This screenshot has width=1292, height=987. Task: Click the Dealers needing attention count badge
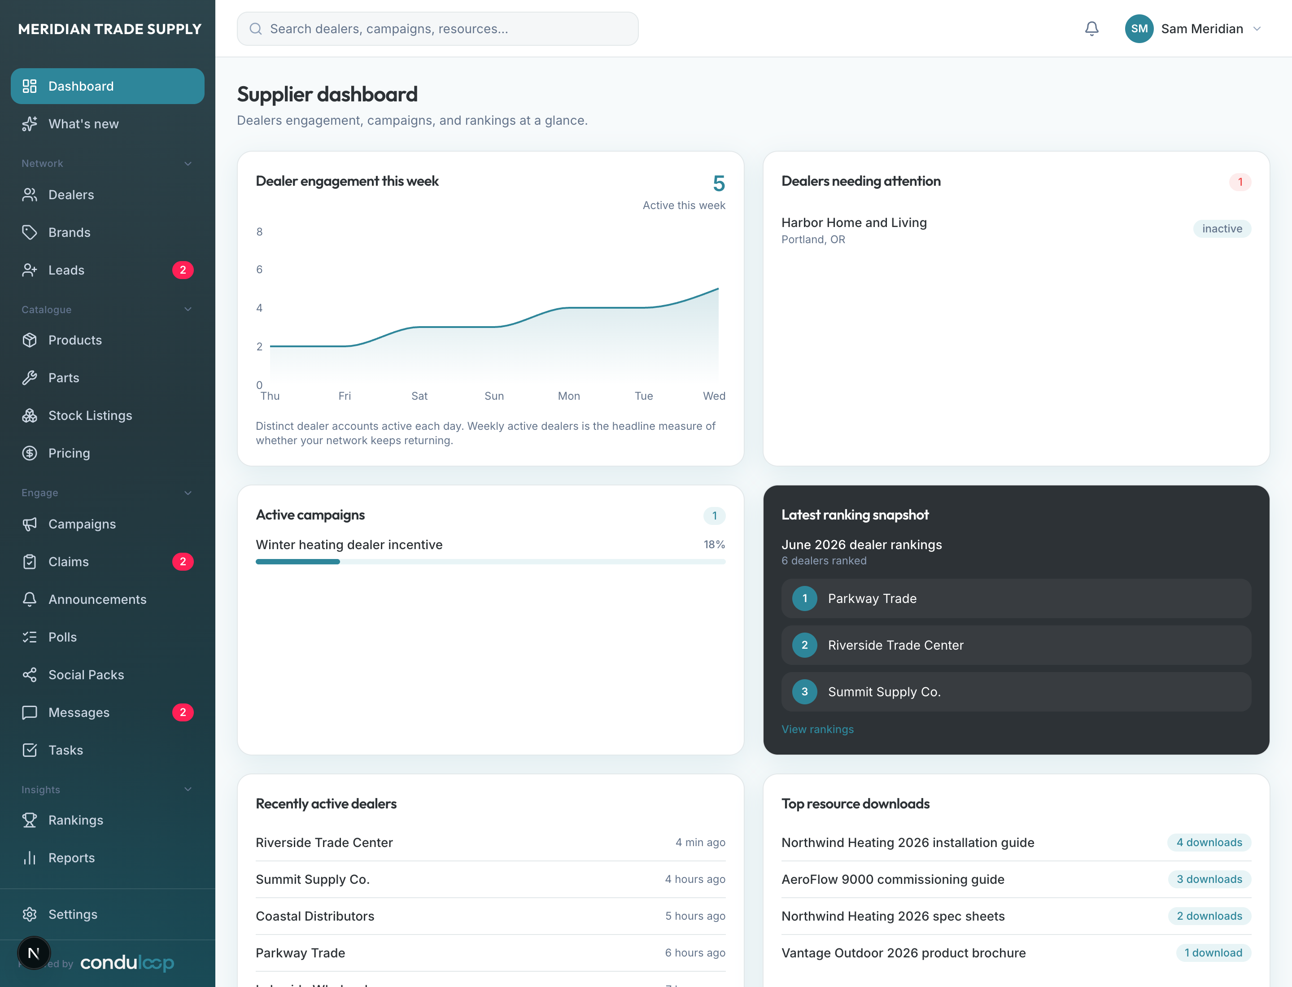tap(1240, 182)
